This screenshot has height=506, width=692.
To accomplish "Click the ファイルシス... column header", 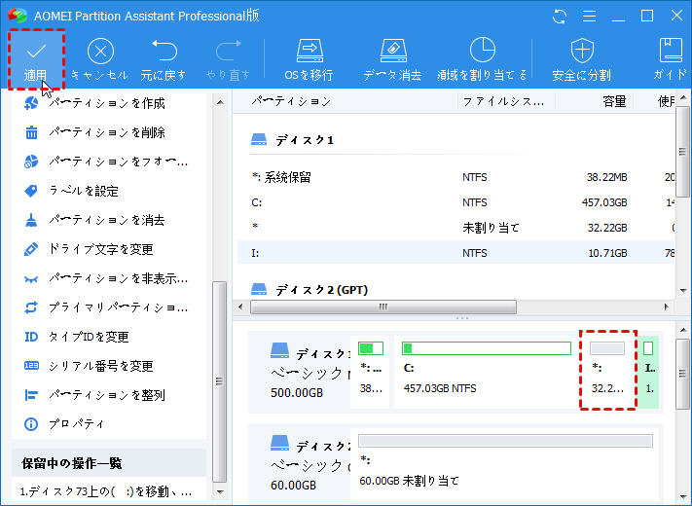I will (x=503, y=102).
